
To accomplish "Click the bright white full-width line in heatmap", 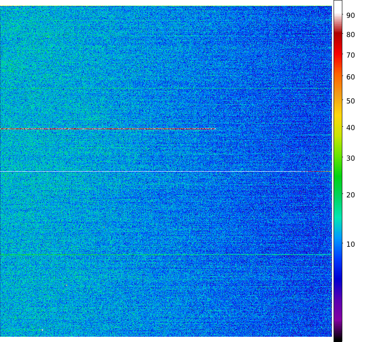I will coord(153,172).
